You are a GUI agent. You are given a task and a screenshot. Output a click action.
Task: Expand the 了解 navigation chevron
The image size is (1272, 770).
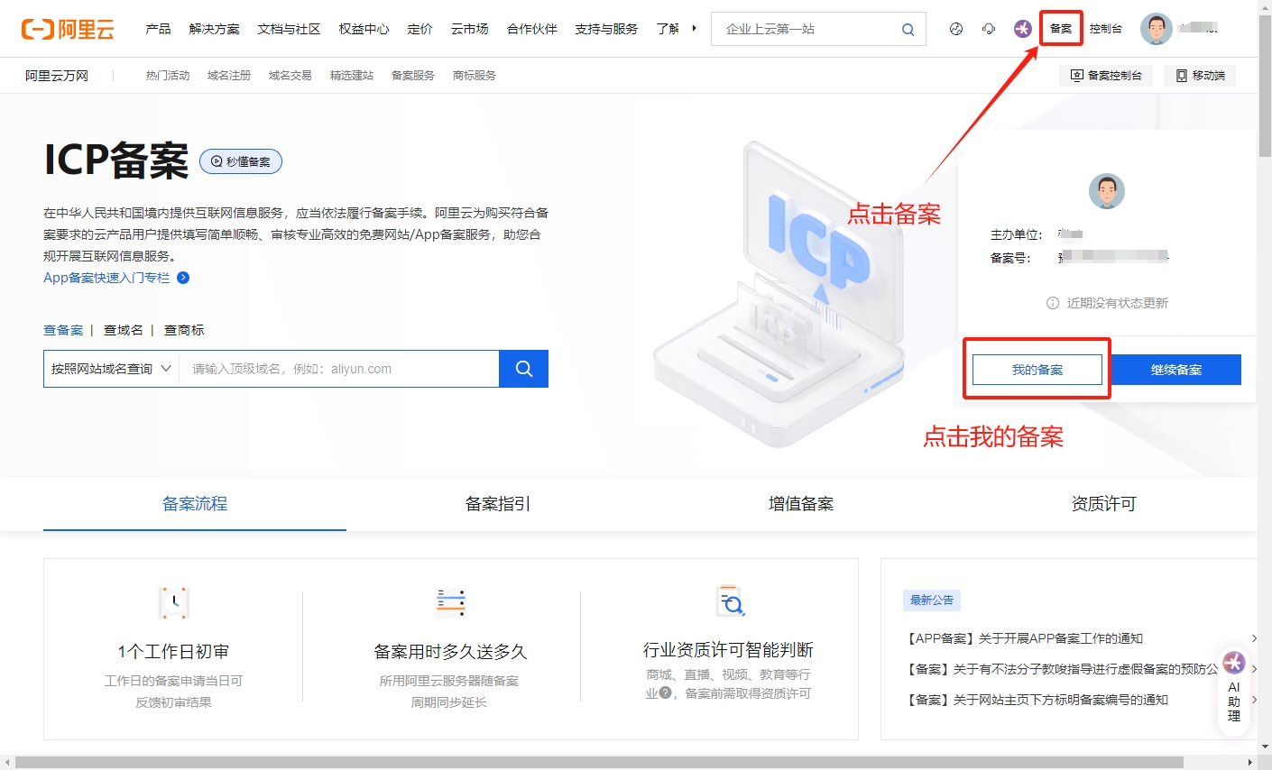pos(693,28)
